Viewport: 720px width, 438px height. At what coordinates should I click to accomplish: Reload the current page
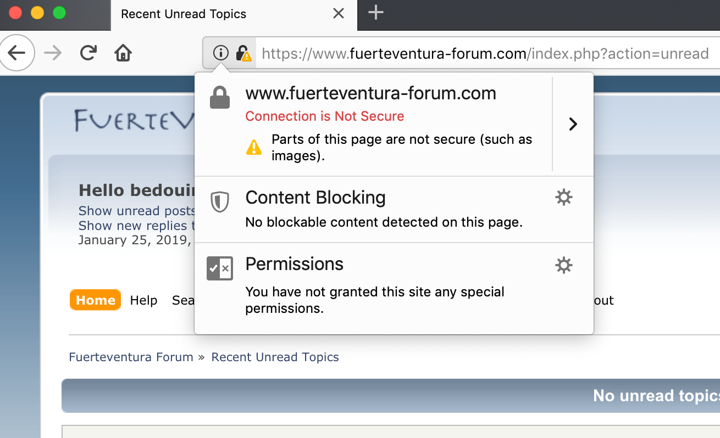(x=88, y=53)
